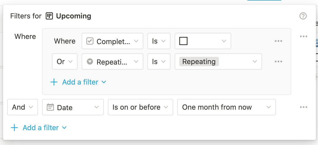This screenshot has width=318, height=145.
Task: Open 'One month from now' value dropdown
Action: [x=226, y=107]
